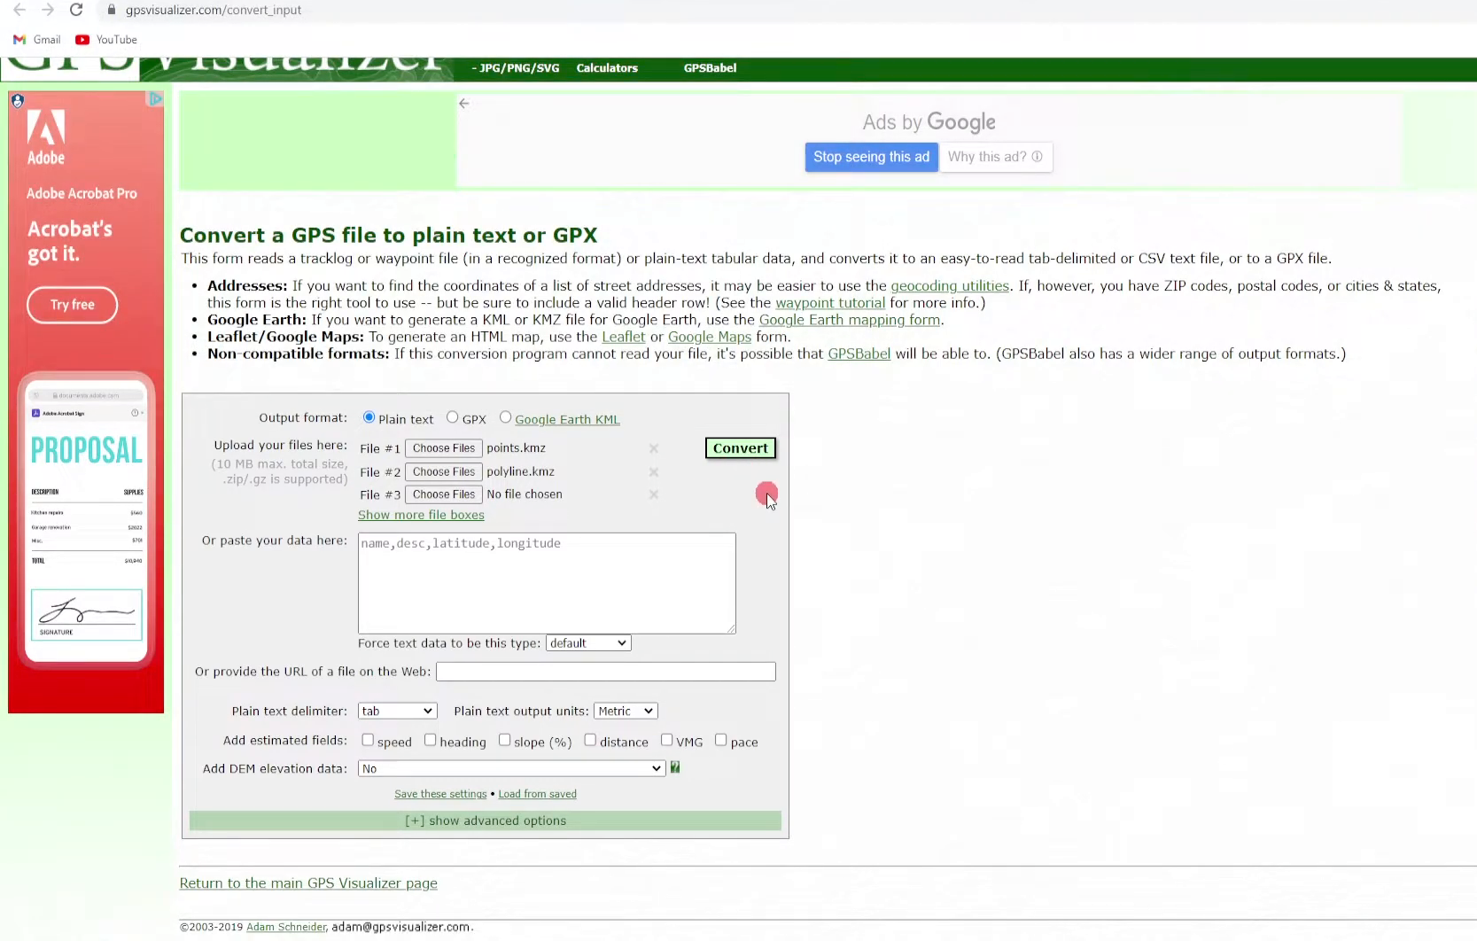Click the lock icon in address bar
The height and width of the screenshot is (941, 1477).
click(x=112, y=10)
